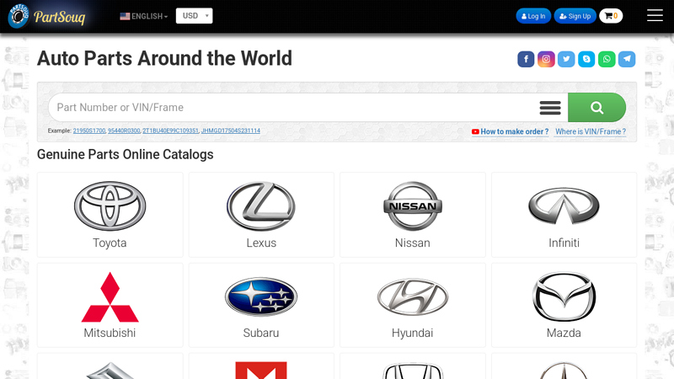674x379 pixels.
Task: Open the Mazda catalog
Action: (x=564, y=305)
